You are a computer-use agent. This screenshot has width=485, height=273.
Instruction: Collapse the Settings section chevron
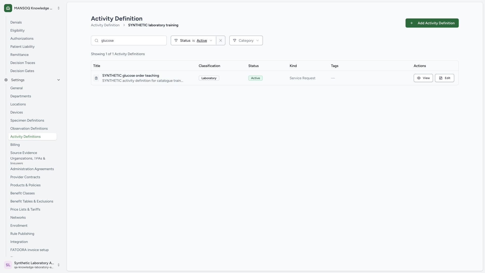pos(59,80)
